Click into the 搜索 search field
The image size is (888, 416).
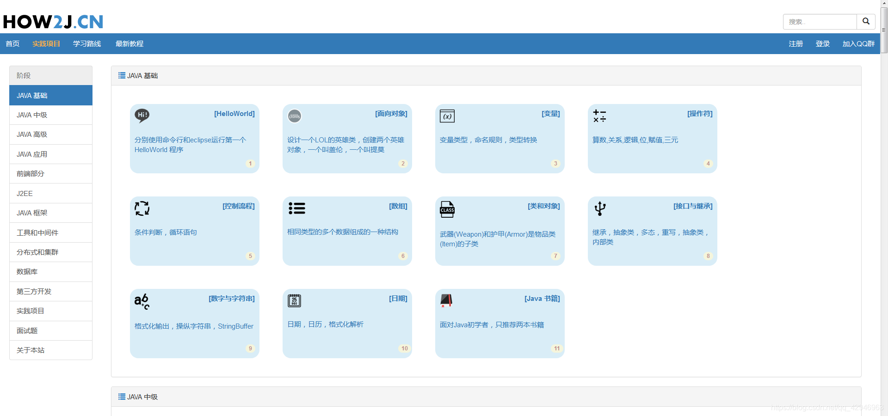(820, 22)
